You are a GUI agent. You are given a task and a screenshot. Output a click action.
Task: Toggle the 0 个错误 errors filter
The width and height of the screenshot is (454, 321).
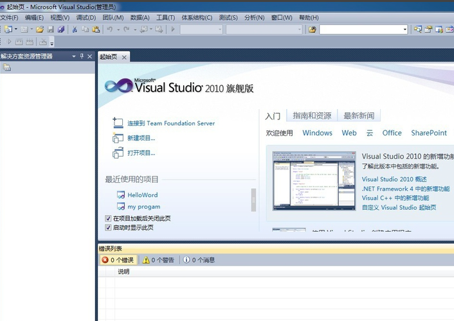click(x=118, y=260)
